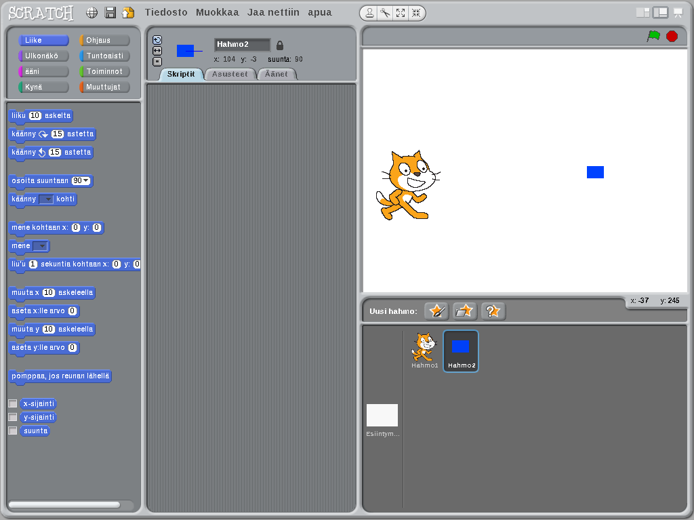Select the Ulkonäkö block category
Viewport: 694px width, 520px height.
coord(43,56)
